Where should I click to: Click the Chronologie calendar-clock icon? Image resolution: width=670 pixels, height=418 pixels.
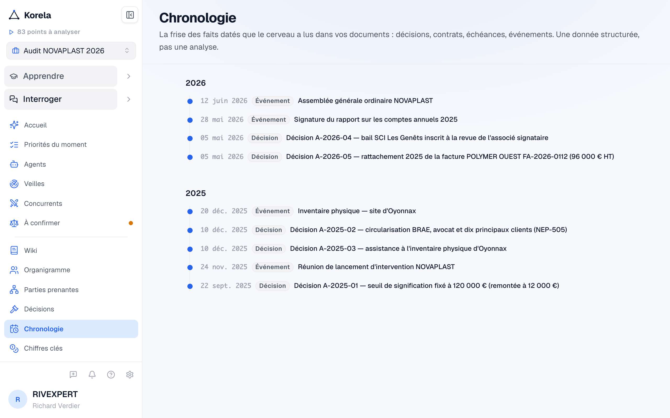(x=14, y=329)
